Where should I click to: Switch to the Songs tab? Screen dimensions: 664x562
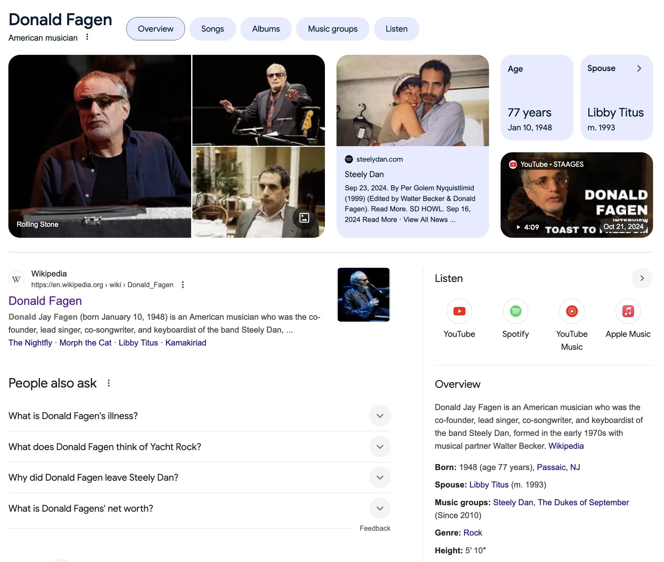[212, 29]
